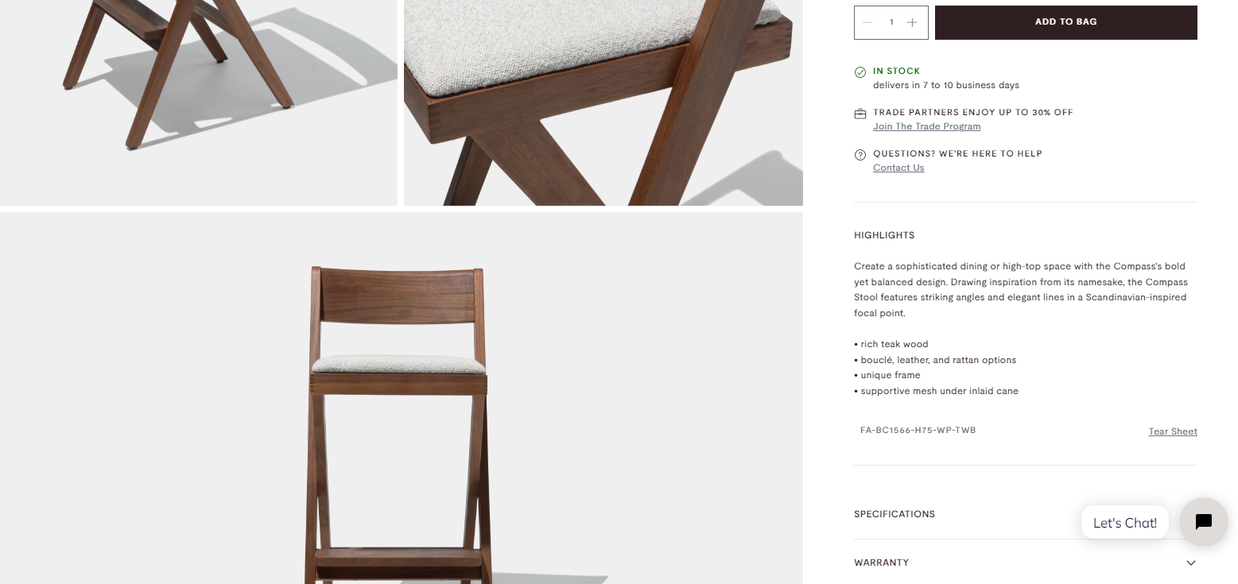Download the Tear Sheet

tap(1173, 431)
